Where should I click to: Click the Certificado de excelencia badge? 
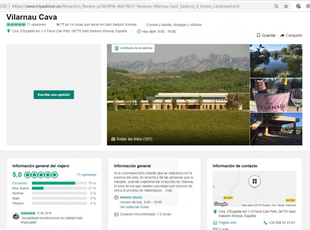pos(133,48)
